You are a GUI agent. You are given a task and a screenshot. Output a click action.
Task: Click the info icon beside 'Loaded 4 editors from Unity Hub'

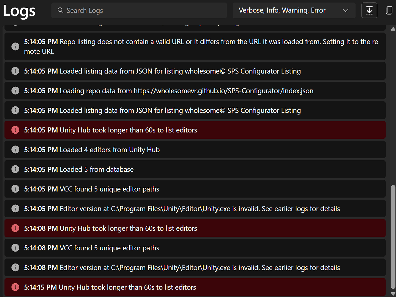[15, 150]
